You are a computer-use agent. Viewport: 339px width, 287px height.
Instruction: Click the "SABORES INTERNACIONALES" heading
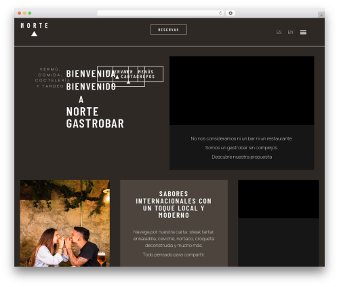click(x=174, y=204)
